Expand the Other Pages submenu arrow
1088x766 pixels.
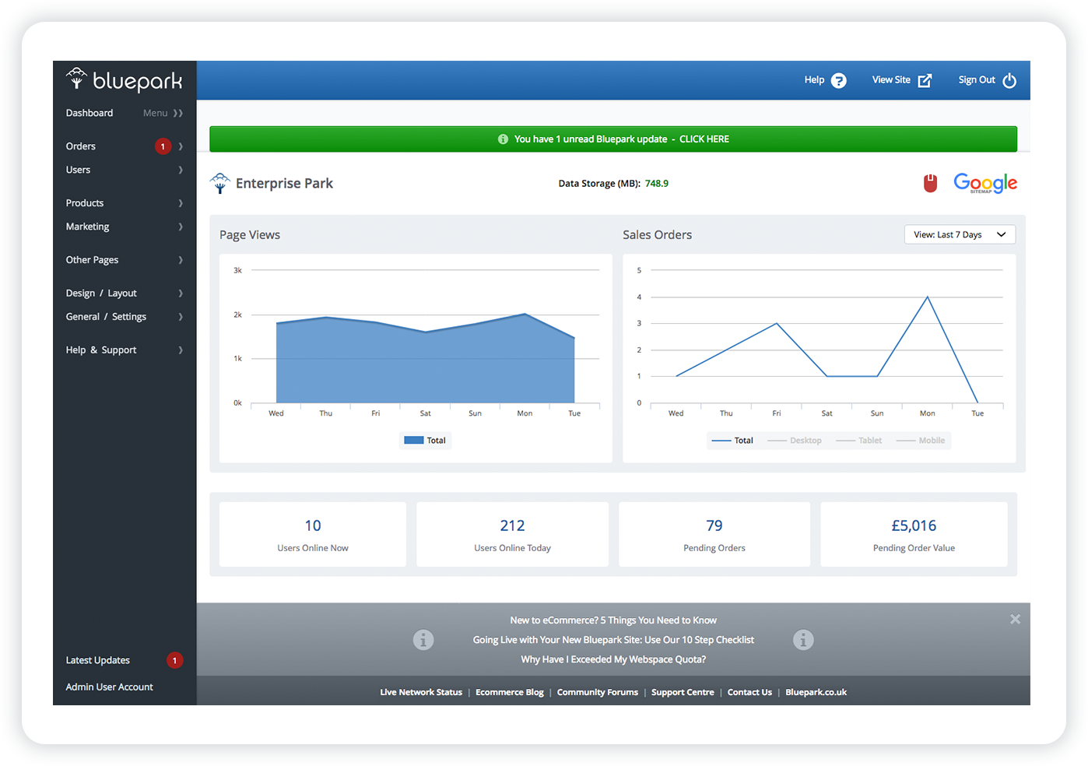[x=181, y=260]
